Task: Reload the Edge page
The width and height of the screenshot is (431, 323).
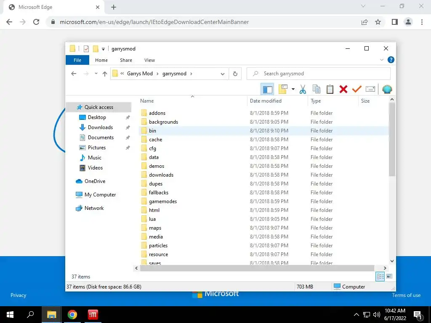Action: click(36, 22)
